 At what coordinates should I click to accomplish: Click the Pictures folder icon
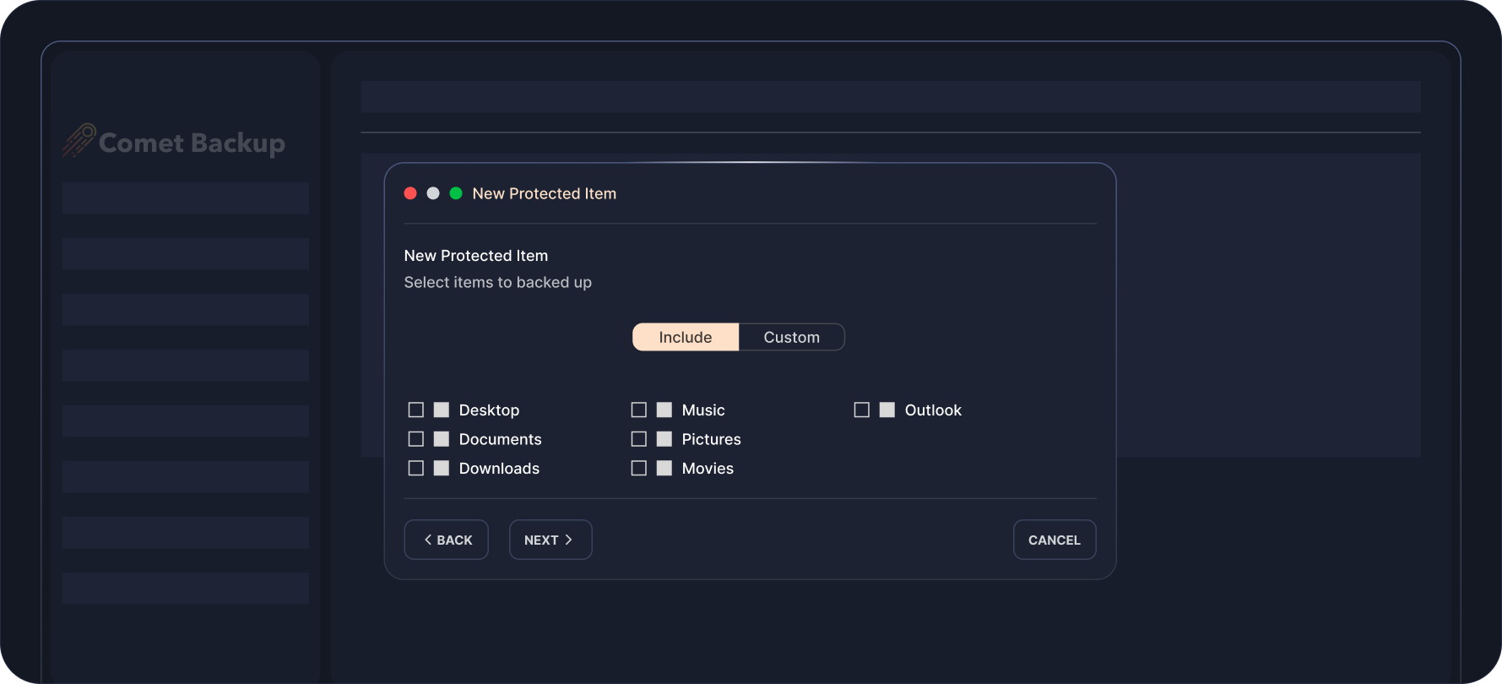664,439
